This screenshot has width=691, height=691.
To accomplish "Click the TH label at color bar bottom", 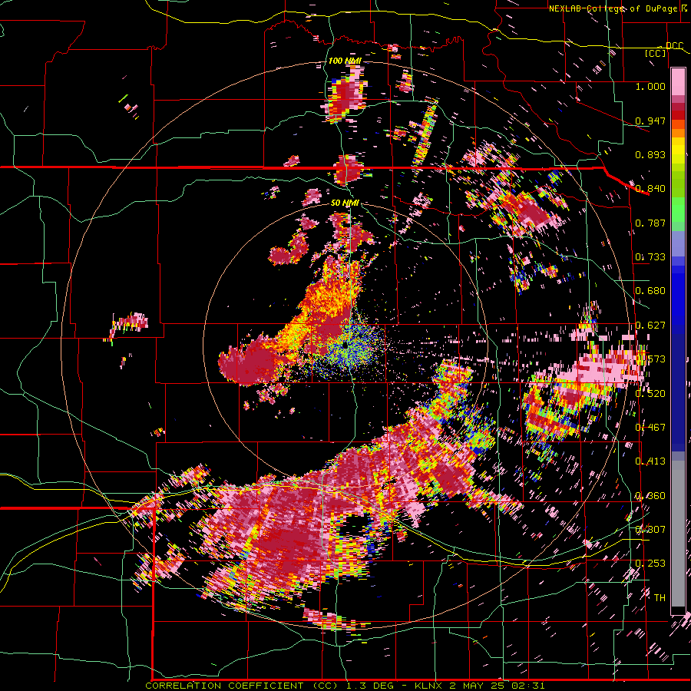I will [660, 598].
